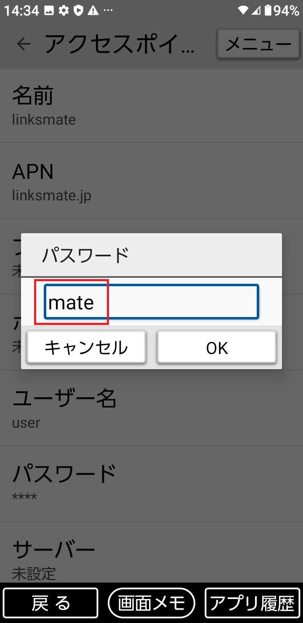Screen dimensions: 303x623
Task: Tap the アクセスポイ… screen title
Action: (x=120, y=44)
